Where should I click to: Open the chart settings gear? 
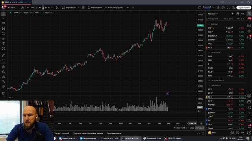223,7
